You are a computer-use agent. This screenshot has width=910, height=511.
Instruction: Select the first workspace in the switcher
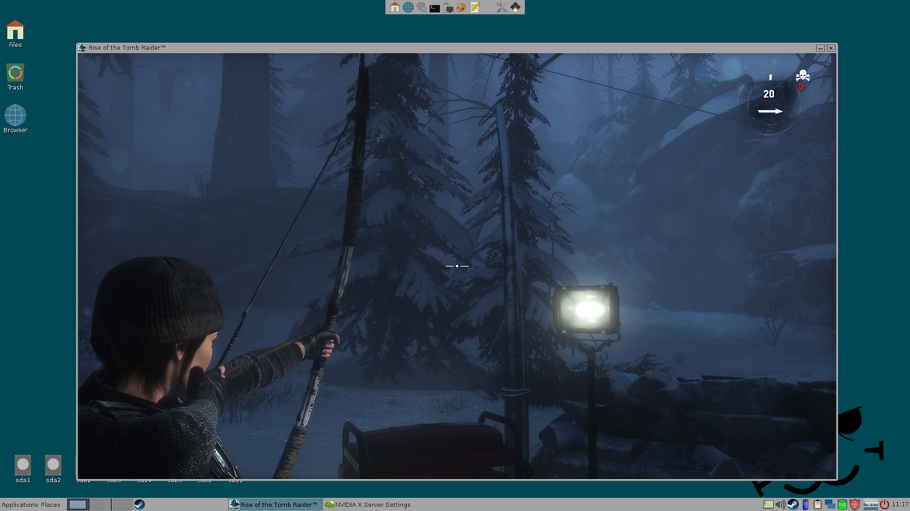pos(78,505)
